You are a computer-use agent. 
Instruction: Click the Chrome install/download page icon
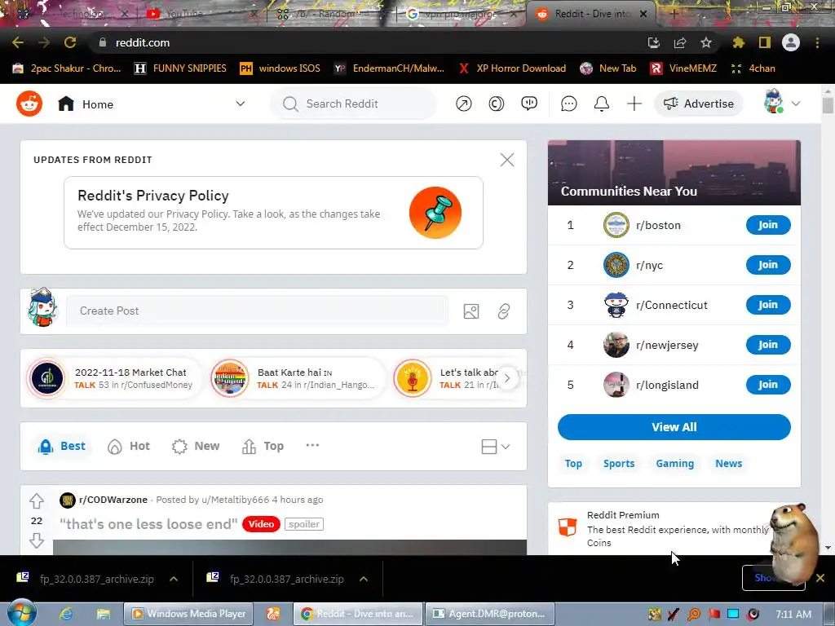654,42
